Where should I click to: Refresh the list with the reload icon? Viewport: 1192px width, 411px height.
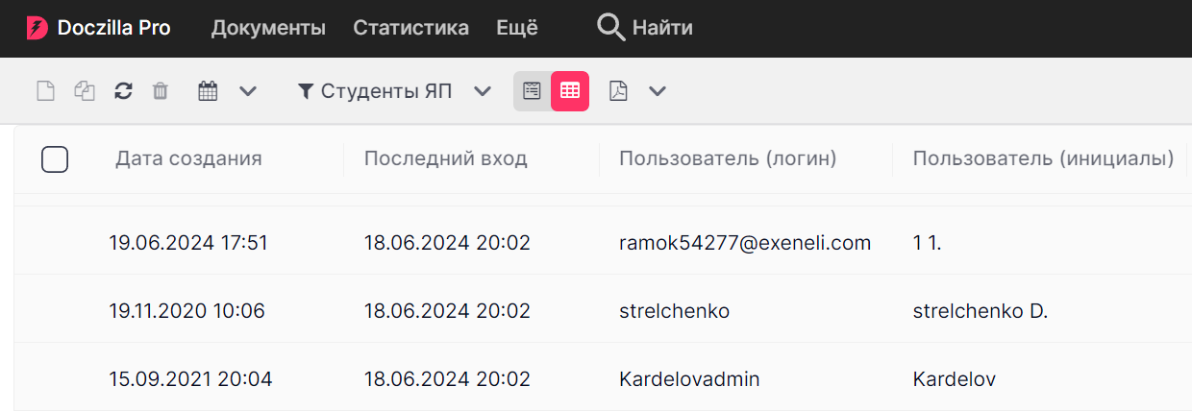(x=123, y=91)
